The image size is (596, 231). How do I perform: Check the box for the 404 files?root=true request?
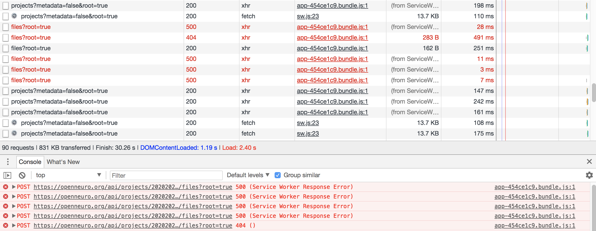click(x=5, y=37)
